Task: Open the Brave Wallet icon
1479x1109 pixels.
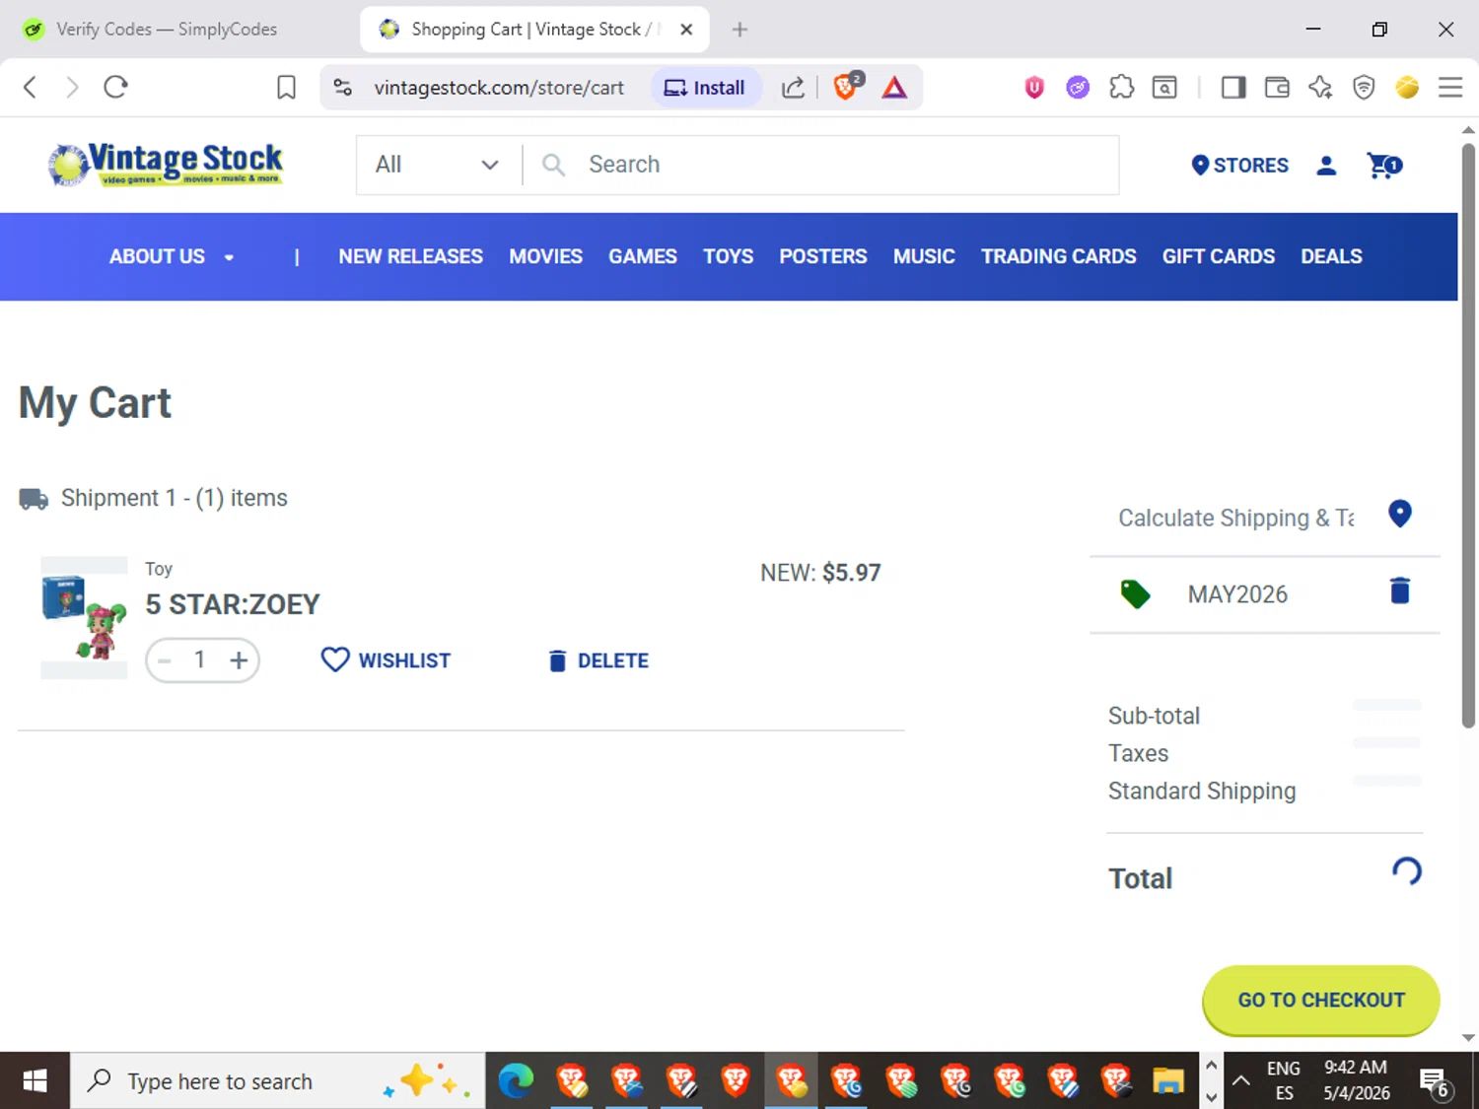Action: [x=1277, y=88]
